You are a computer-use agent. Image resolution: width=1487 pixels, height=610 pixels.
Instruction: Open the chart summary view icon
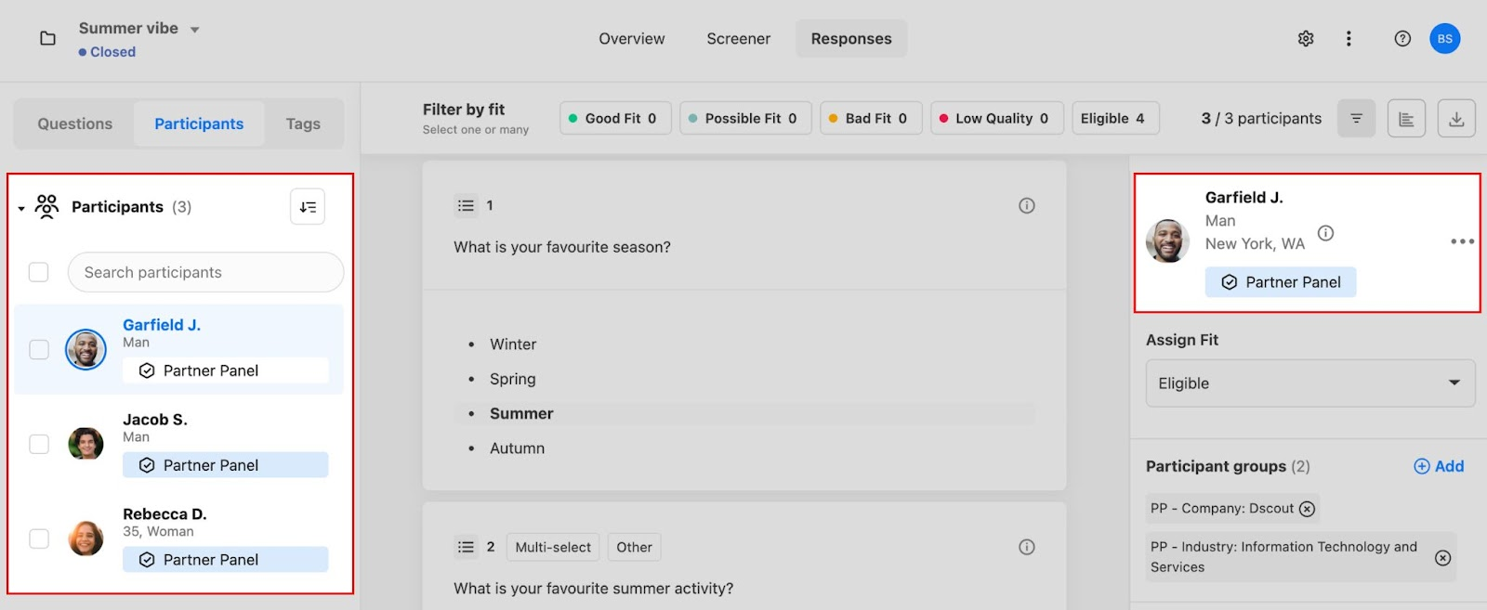[x=1406, y=119]
